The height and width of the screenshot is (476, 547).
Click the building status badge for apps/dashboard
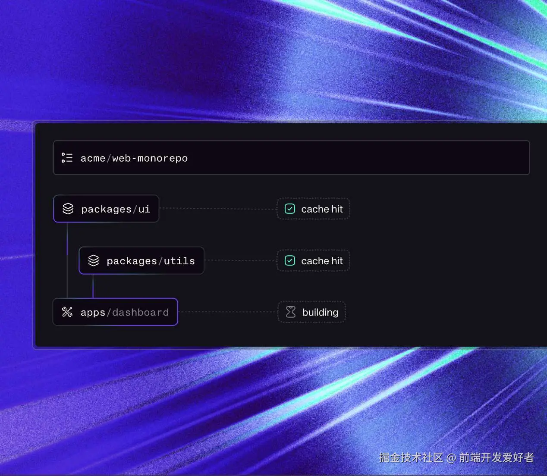coord(312,312)
